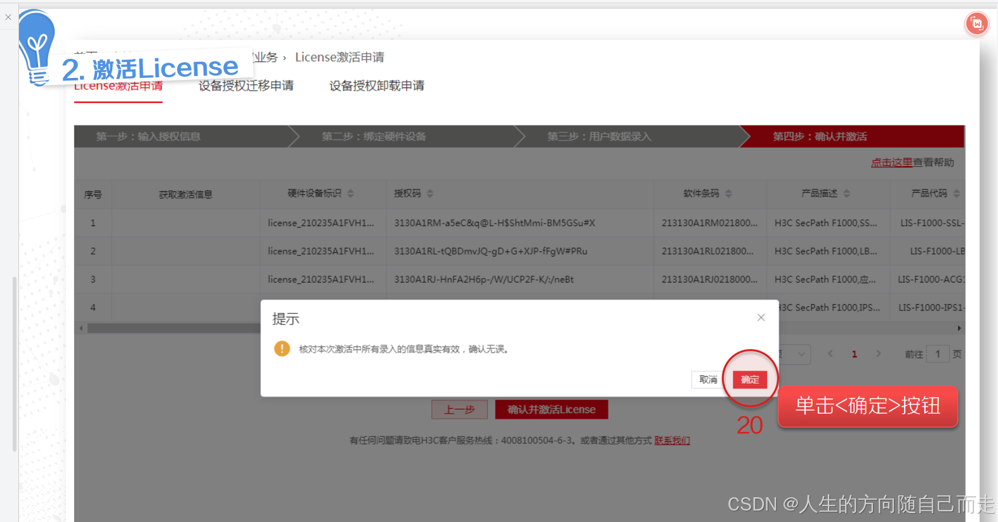This screenshot has width=998, height=522.
Task: Click product description H3C SecPath F1000,LB...
Action: click(825, 251)
